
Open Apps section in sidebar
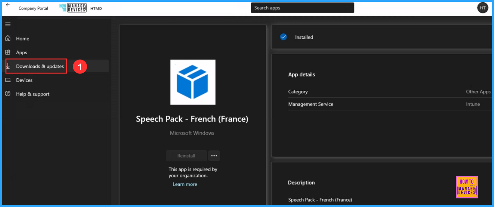[22, 52]
